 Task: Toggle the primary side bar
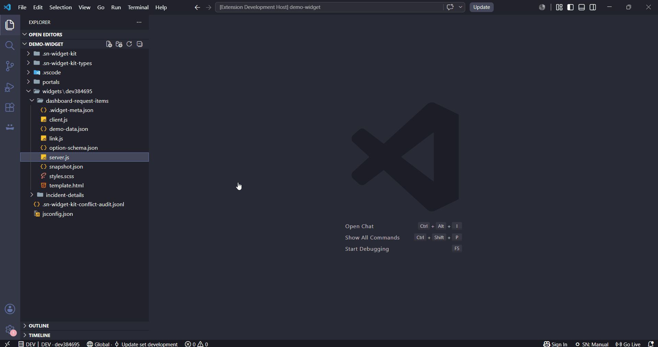click(x=571, y=7)
